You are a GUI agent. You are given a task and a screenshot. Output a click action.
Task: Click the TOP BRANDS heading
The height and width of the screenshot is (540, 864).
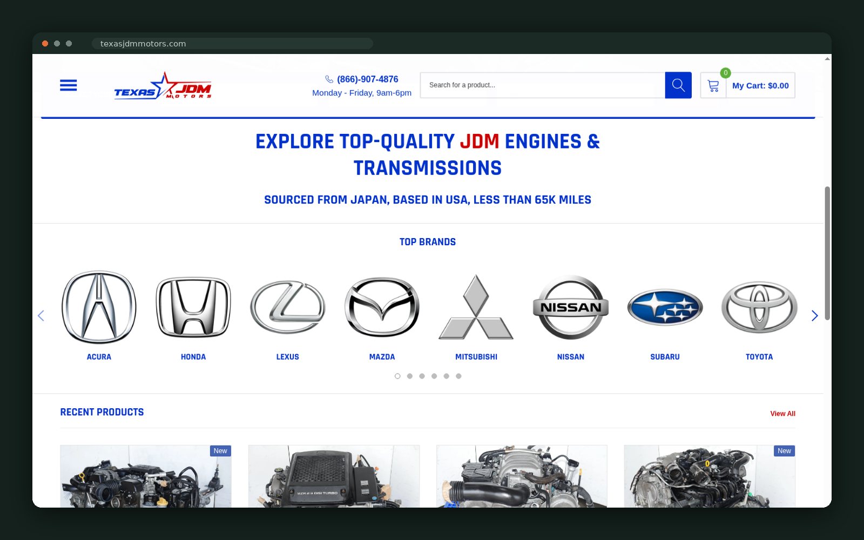click(428, 242)
